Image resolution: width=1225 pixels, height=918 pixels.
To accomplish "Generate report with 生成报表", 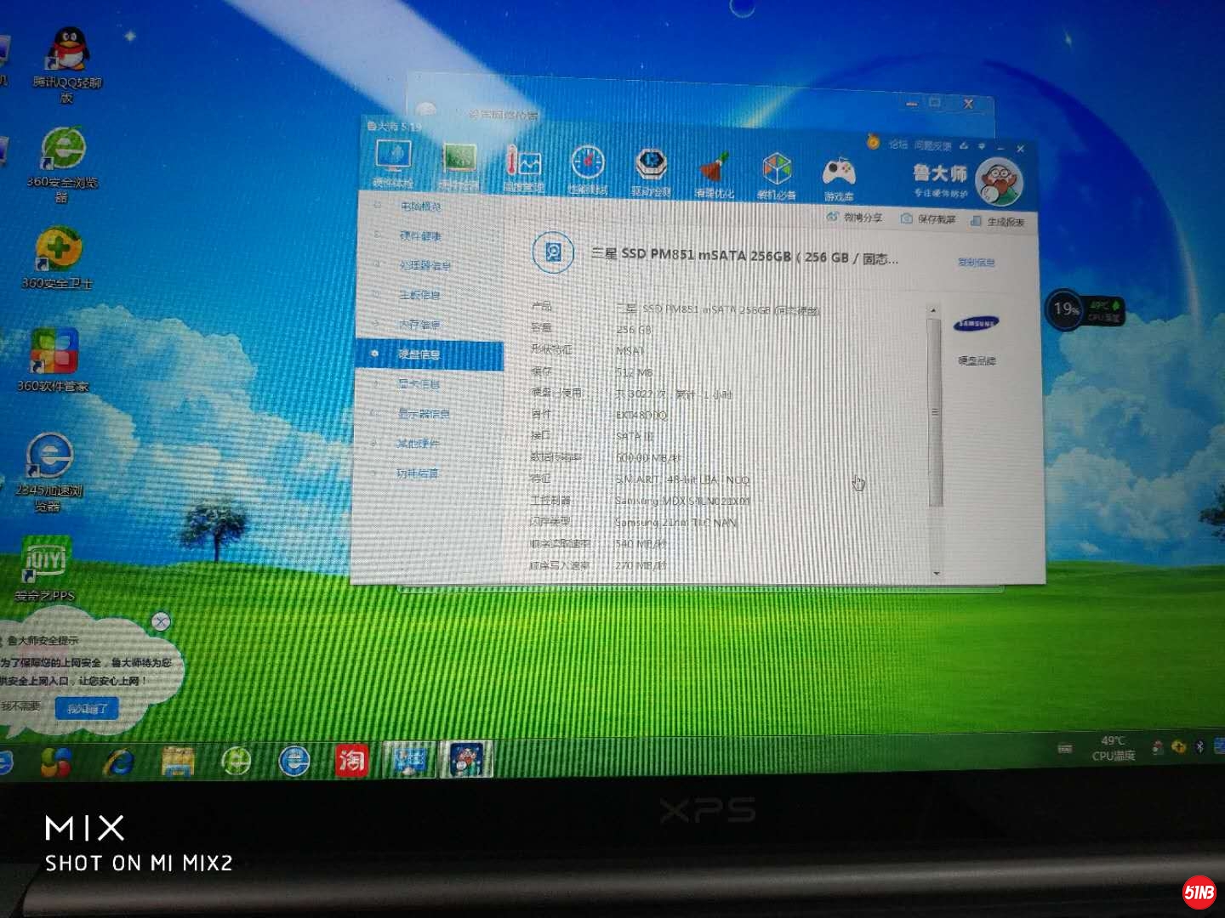I will pos(1004,218).
